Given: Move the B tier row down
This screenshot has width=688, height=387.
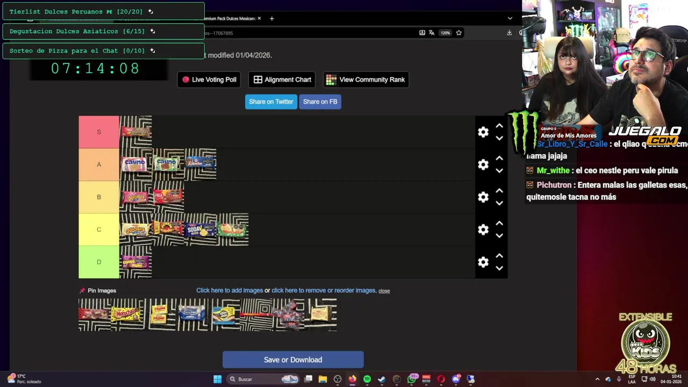Looking at the screenshot, I should pos(499,203).
